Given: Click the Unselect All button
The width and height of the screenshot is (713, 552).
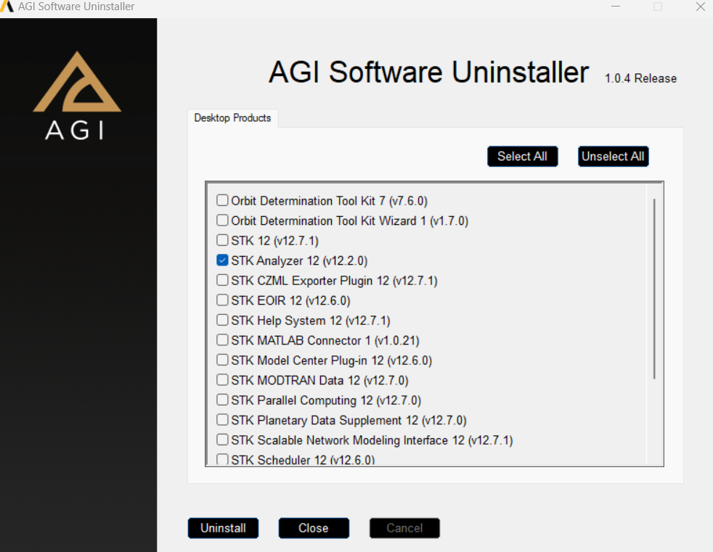Looking at the screenshot, I should pos(613,156).
